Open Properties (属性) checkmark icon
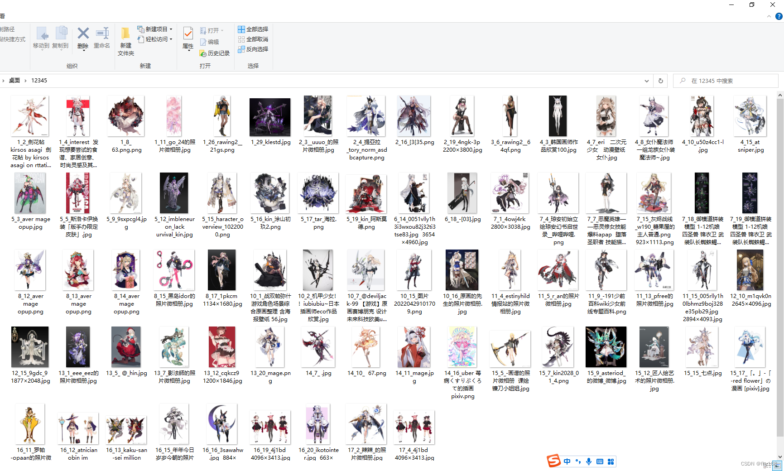 tap(188, 33)
